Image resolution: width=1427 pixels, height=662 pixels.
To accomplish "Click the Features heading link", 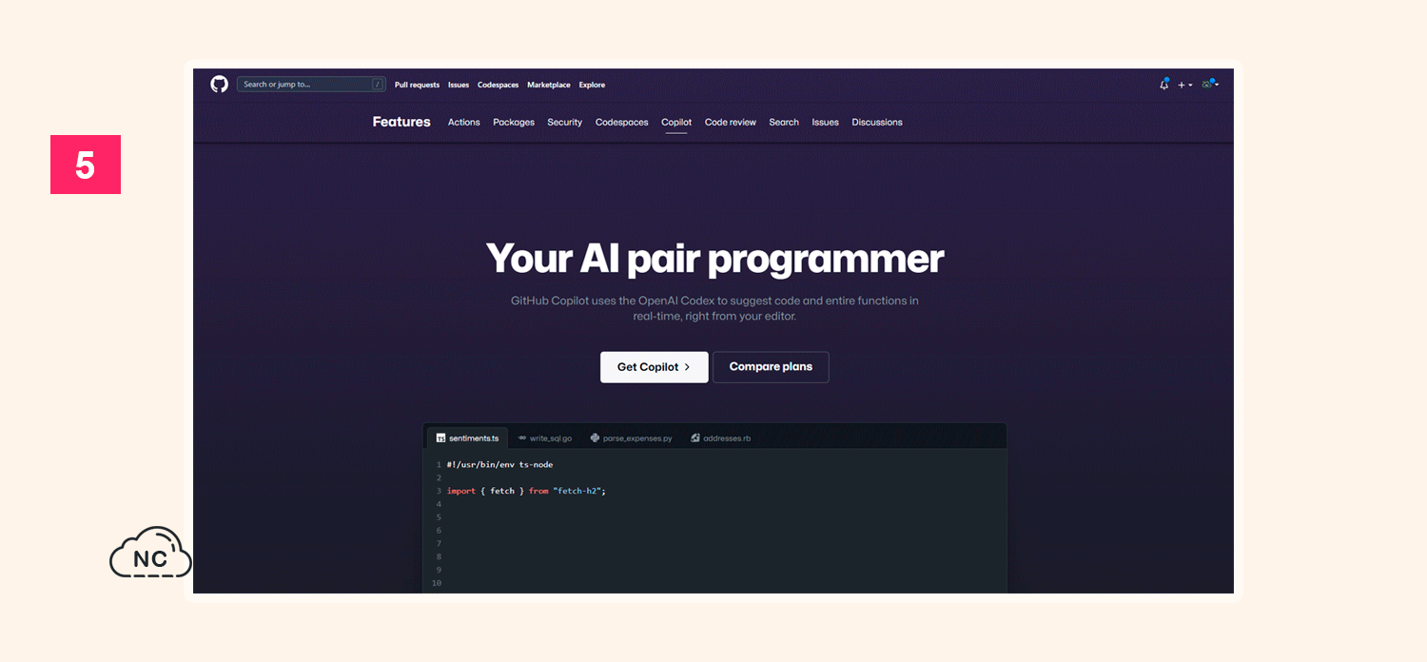I will coord(401,122).
